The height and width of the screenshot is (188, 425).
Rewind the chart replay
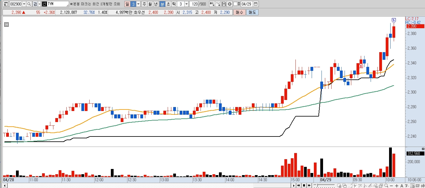(x=299, y=185)
